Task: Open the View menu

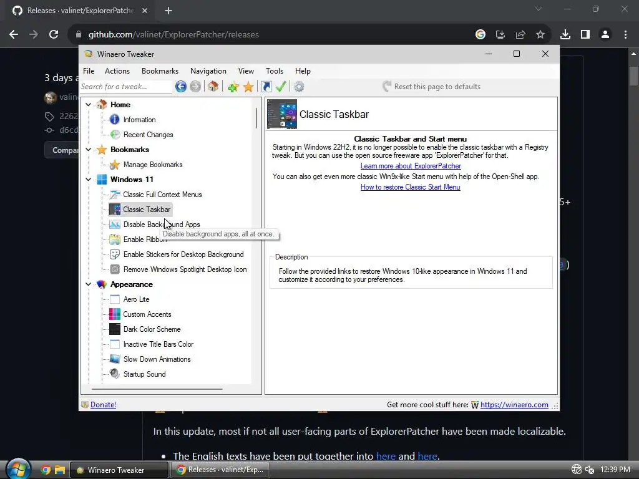Action: click(x=246, y=71)
